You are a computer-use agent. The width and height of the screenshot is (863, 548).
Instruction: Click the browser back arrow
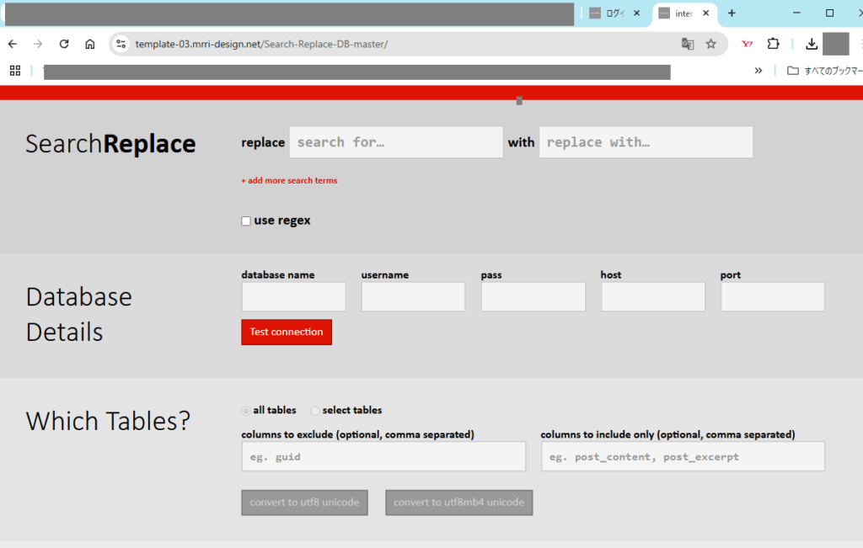pyautogui.click(x=13, y=44)
